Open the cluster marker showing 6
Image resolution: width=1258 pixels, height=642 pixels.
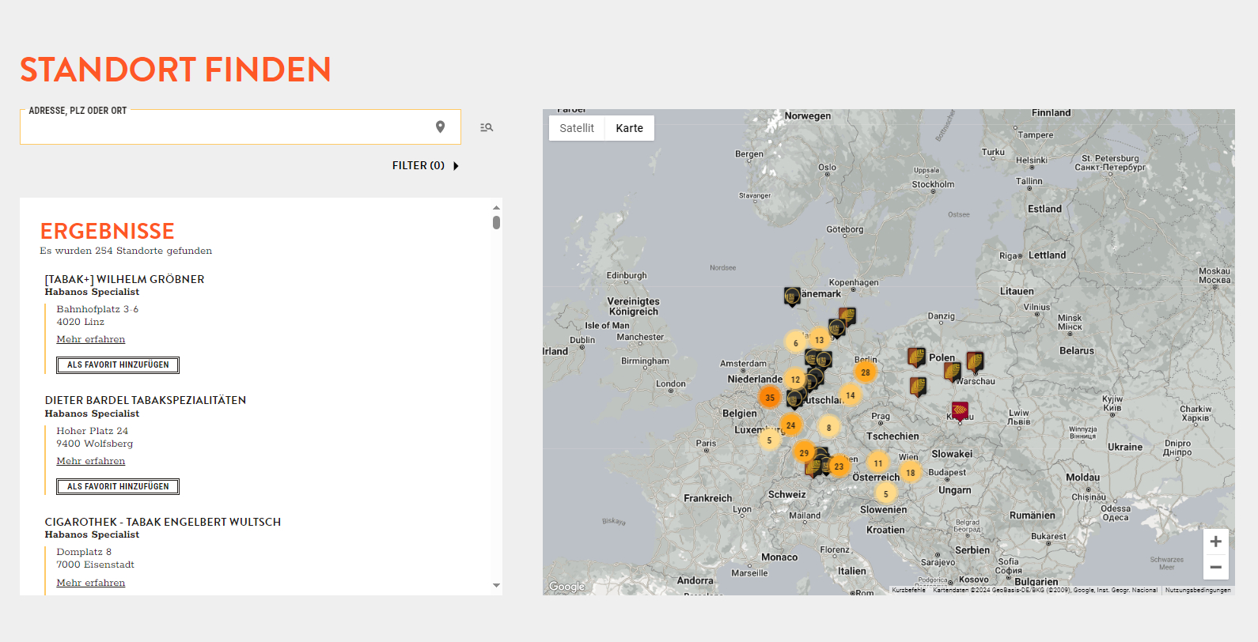pos(796,343)
